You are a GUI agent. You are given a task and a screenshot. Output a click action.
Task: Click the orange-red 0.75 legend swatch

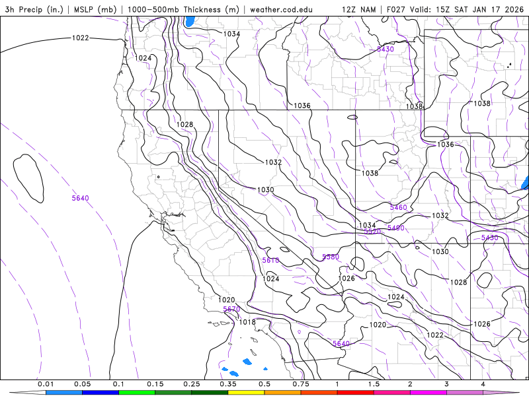319,393
